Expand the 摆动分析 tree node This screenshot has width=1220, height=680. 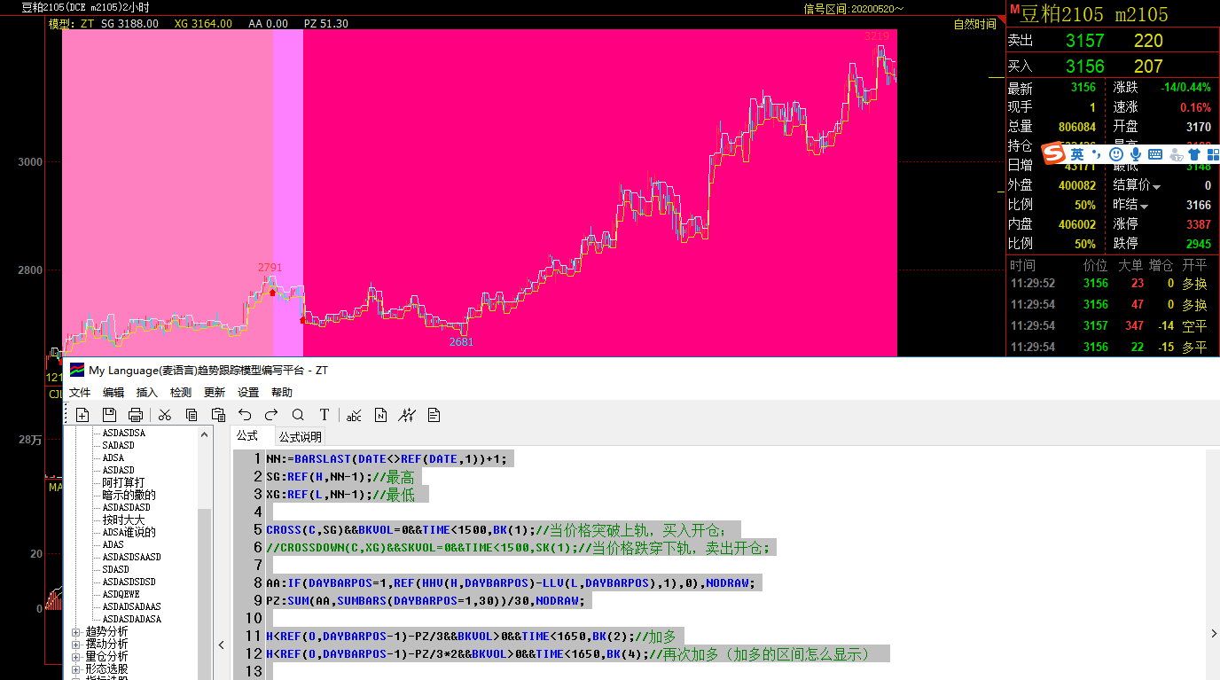[76, 644]
